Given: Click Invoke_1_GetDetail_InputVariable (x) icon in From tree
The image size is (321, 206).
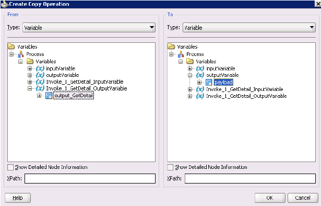Looking at the screenshot, I should point(40,82).
